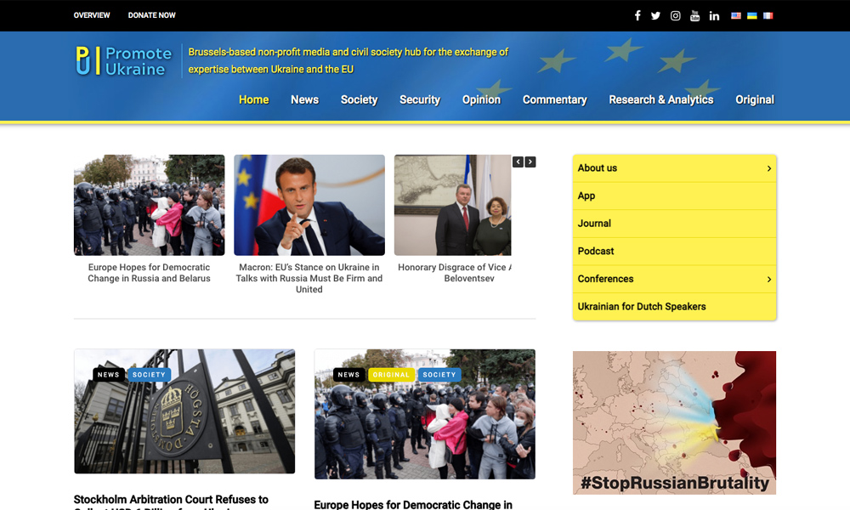The height and width of the screenshot is (510, 850).
Task: Expand the Conferences submenu
Action: click(768, 279)
